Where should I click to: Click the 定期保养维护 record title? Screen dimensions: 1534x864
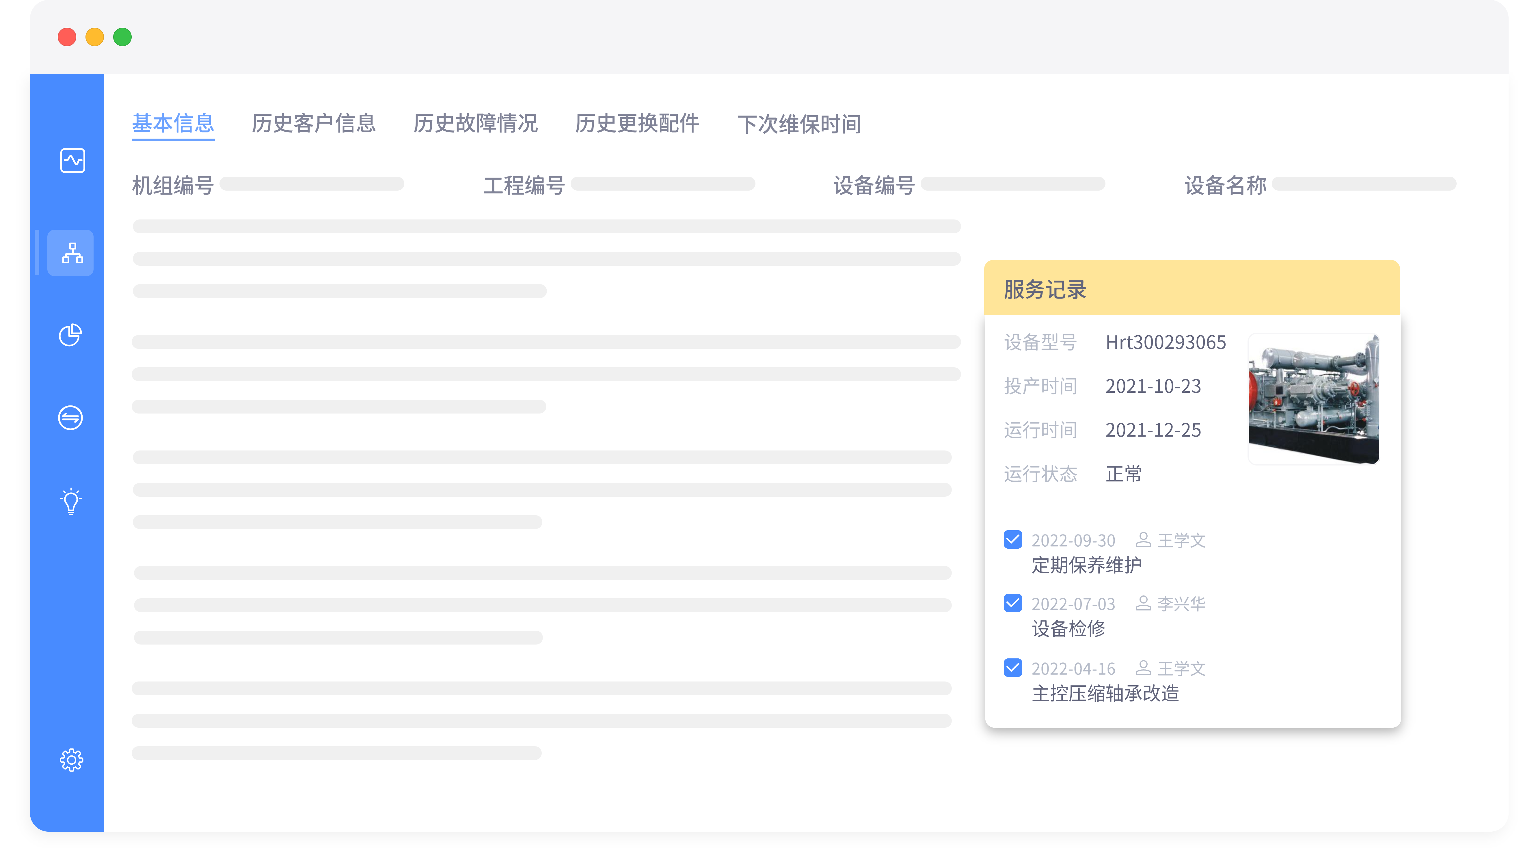pyautogui.click(x=1087, y=565)
